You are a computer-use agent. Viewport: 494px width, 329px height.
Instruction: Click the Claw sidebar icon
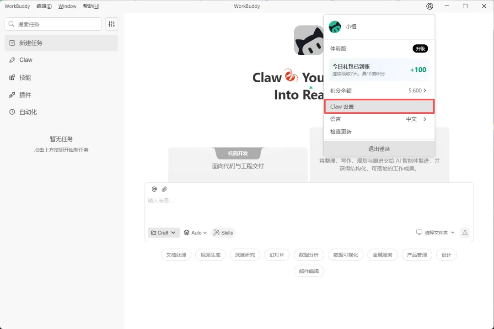tap(12, 60)
